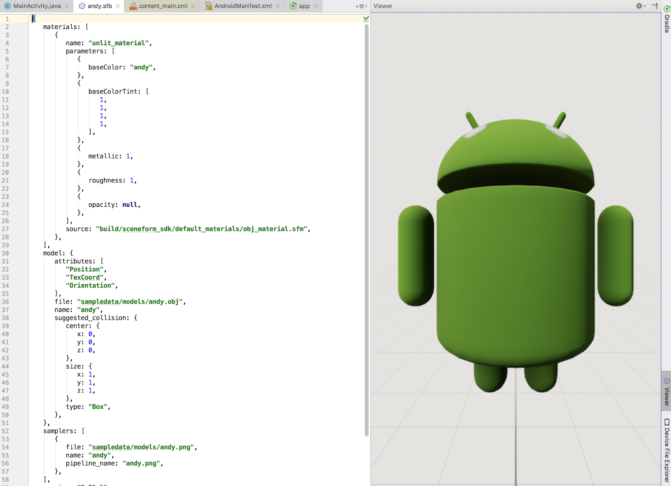Click the "materials" key on line 2
This screenshot has width=671, height=486.
click(60, 27)
